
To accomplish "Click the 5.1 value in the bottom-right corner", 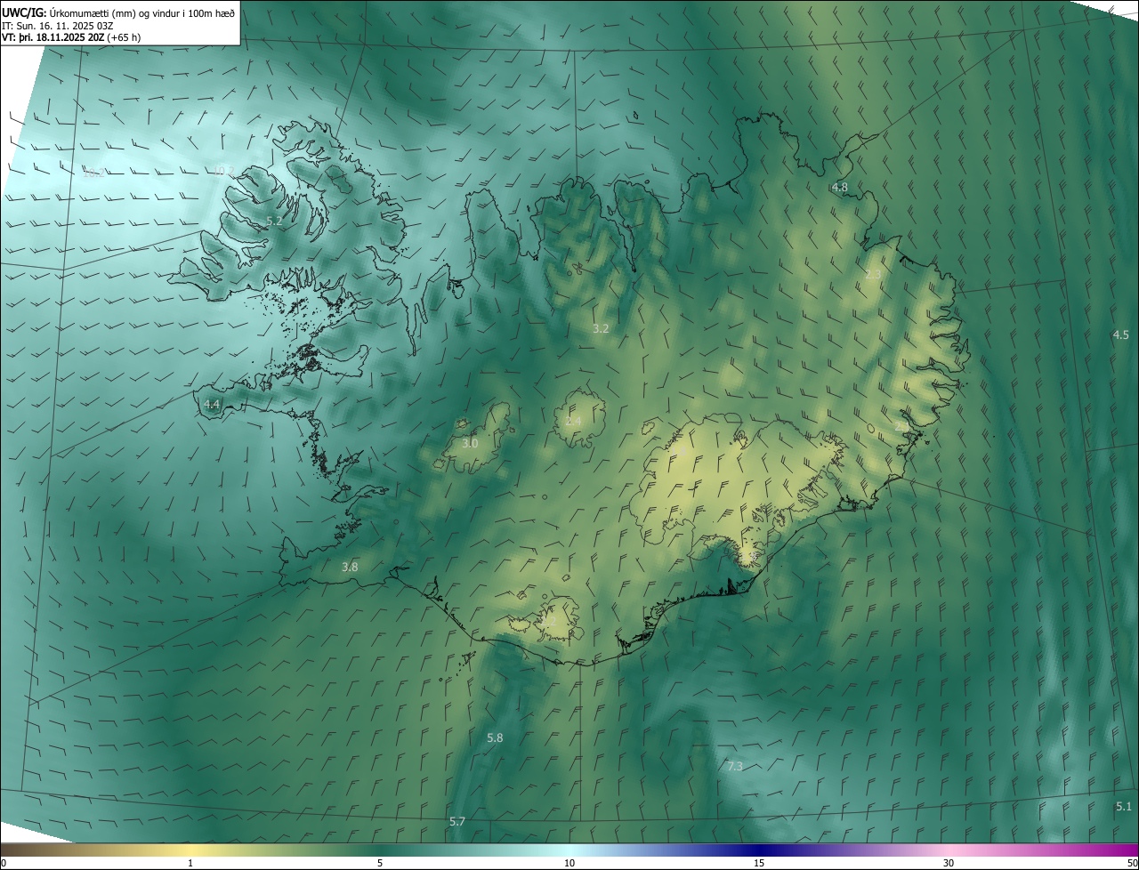I will 1124,807.
